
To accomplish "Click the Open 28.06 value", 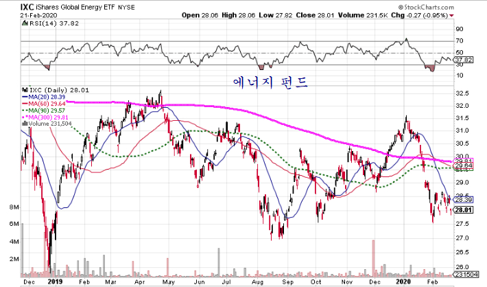I will (x=200, y=15).
